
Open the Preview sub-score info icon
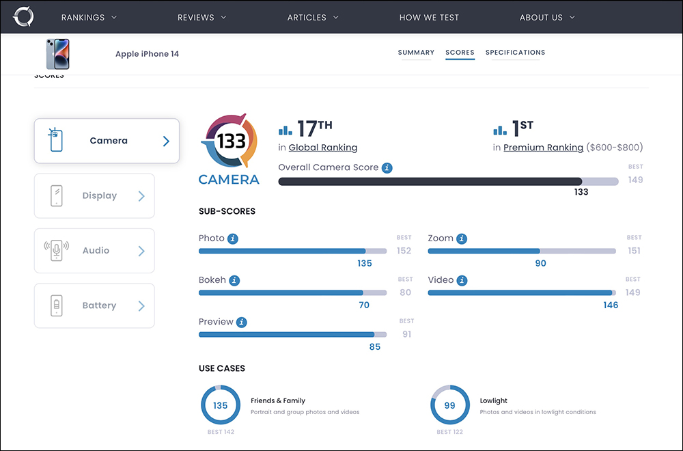pos(242,323)
